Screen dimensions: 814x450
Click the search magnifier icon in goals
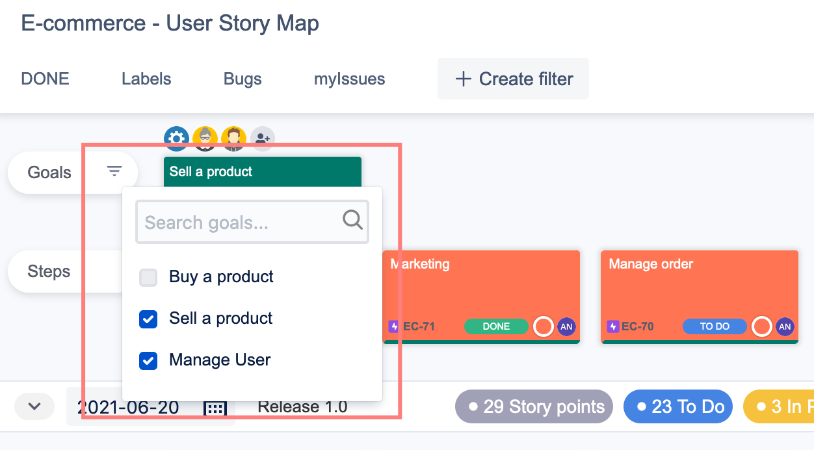tap(352, 220)
